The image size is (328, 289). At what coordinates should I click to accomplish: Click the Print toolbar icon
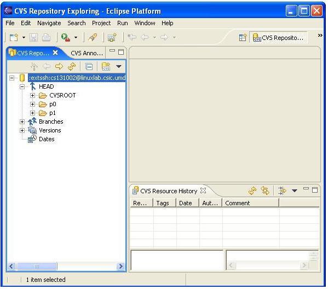[x=46, y=38]
